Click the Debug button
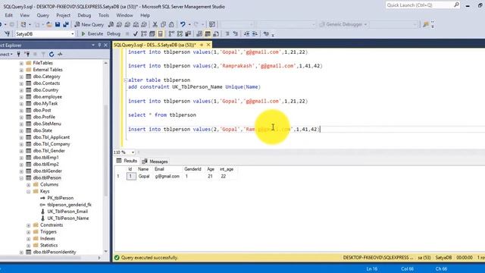The width and height of the screenshot is (485, 273). (114, 33)
